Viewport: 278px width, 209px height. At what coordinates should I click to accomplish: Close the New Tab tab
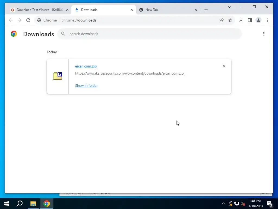(x=195, y=10)
